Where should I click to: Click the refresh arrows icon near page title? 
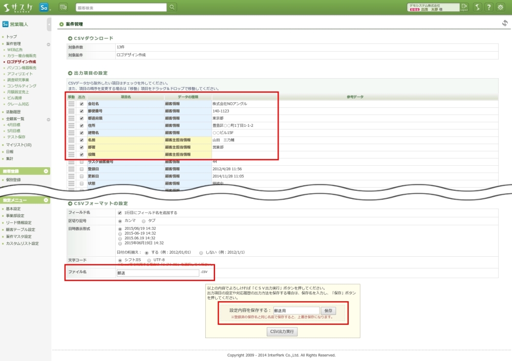point(505,23)
